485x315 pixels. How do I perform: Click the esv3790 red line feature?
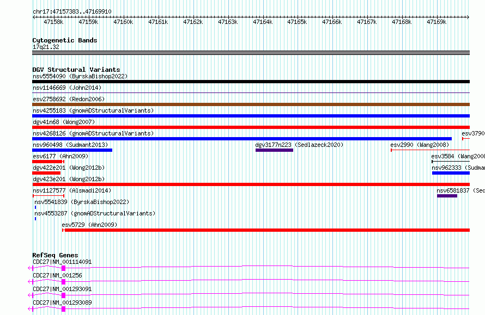click(x=466, y=139)
